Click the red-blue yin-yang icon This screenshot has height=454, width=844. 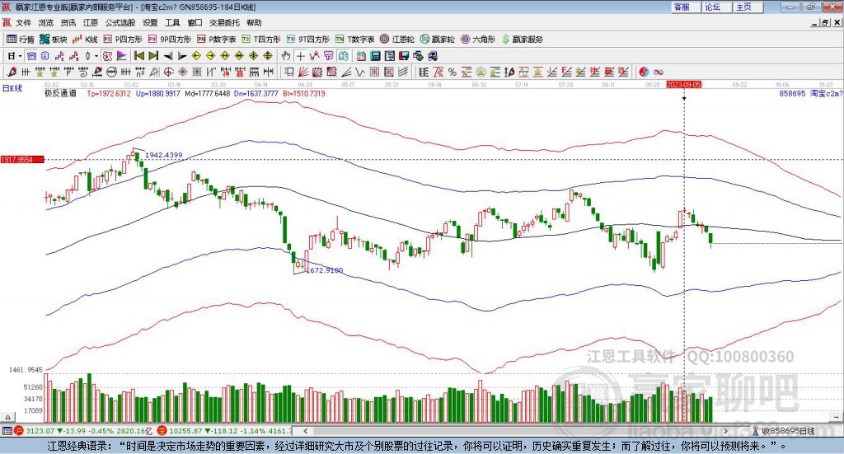pyautogui.click(x=644, y=72)
